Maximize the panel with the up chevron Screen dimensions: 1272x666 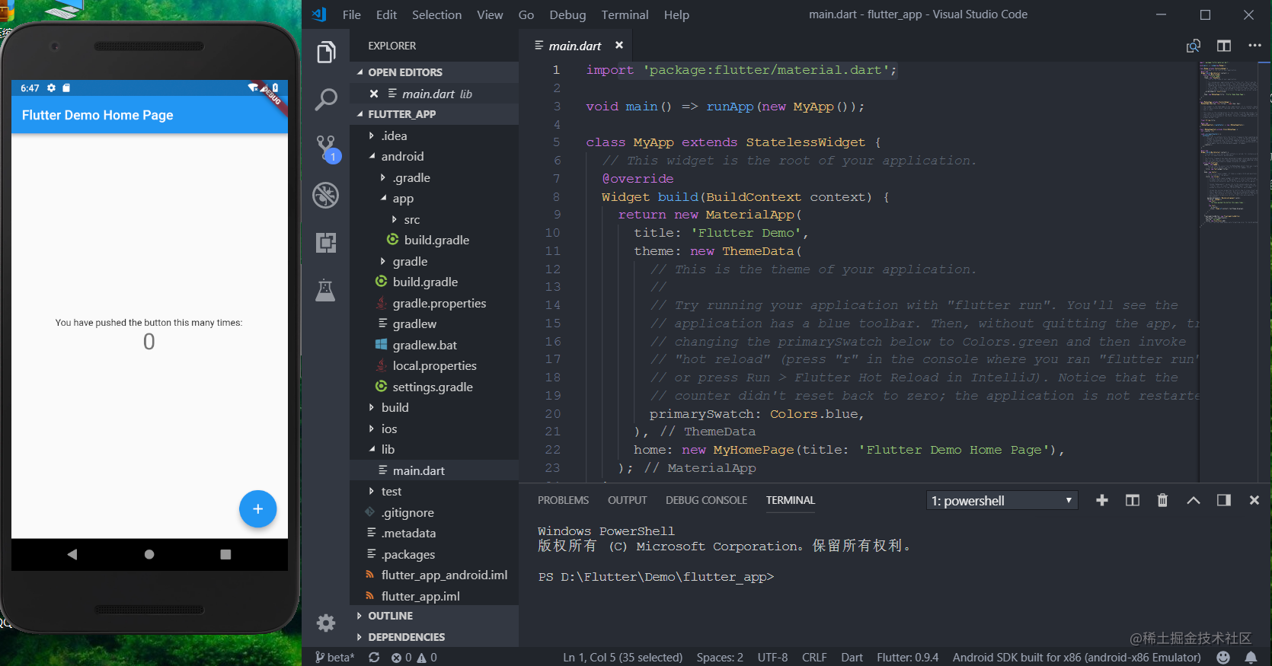1194,500
